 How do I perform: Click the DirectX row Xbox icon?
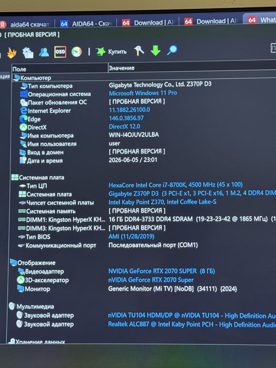point(23,127)
